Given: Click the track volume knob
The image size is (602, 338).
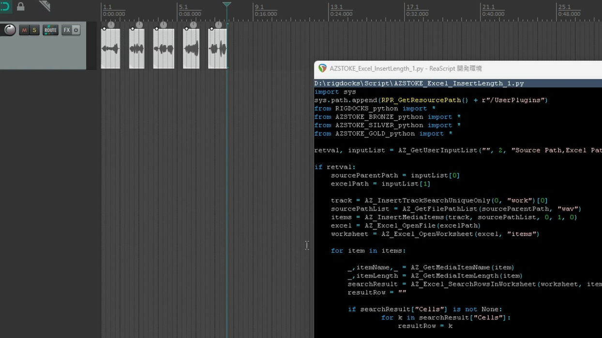Looking at the screenshot, I should pos(9,30).
